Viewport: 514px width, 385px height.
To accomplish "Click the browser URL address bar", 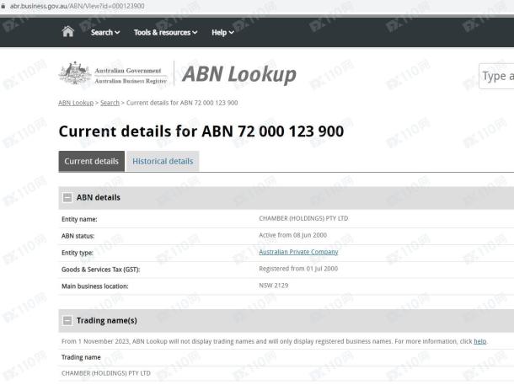I will point(77,6).
